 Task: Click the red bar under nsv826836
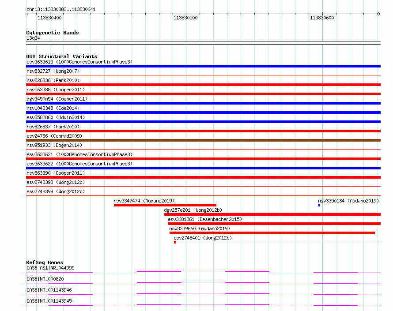[x=203, y=85]
